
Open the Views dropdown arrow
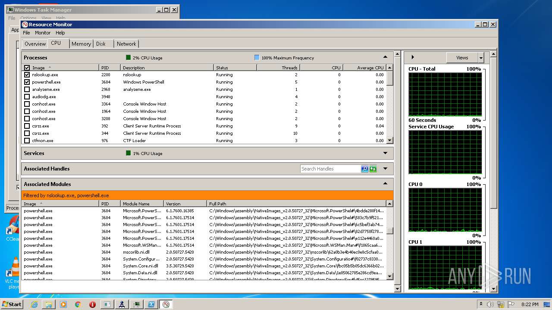481,57
